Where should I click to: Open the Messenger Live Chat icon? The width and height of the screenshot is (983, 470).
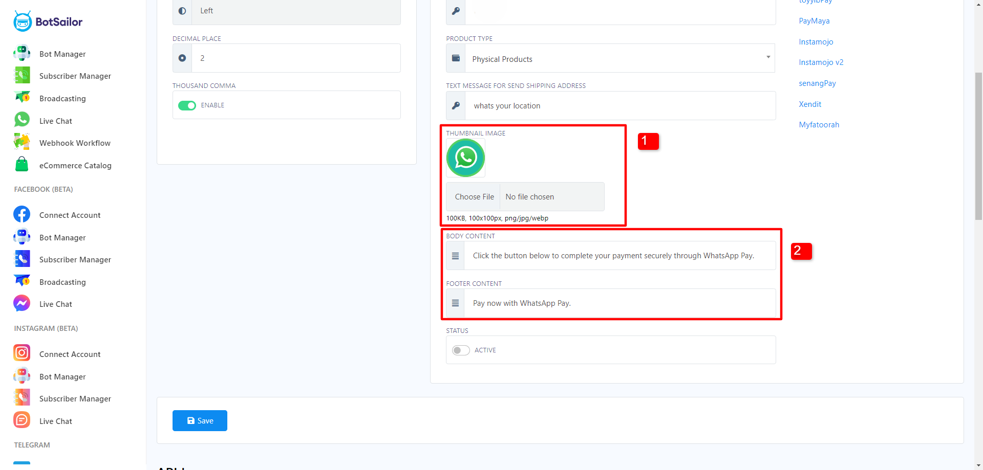pyautogui.click(x=22, y=303)
